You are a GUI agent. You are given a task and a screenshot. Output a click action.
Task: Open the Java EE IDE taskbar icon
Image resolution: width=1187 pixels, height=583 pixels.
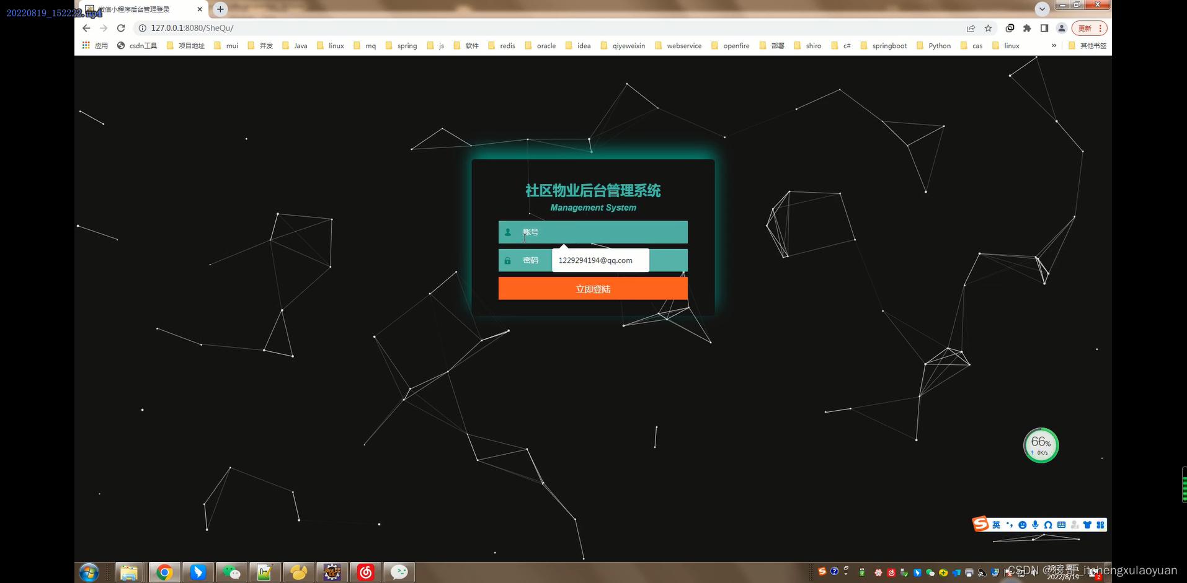(x=332, y=572)
